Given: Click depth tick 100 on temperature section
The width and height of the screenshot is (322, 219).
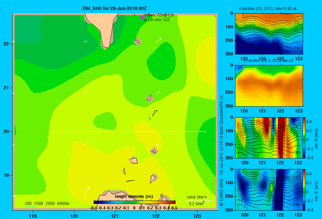Looking at the screenshot, I should (x=230, y=27).
